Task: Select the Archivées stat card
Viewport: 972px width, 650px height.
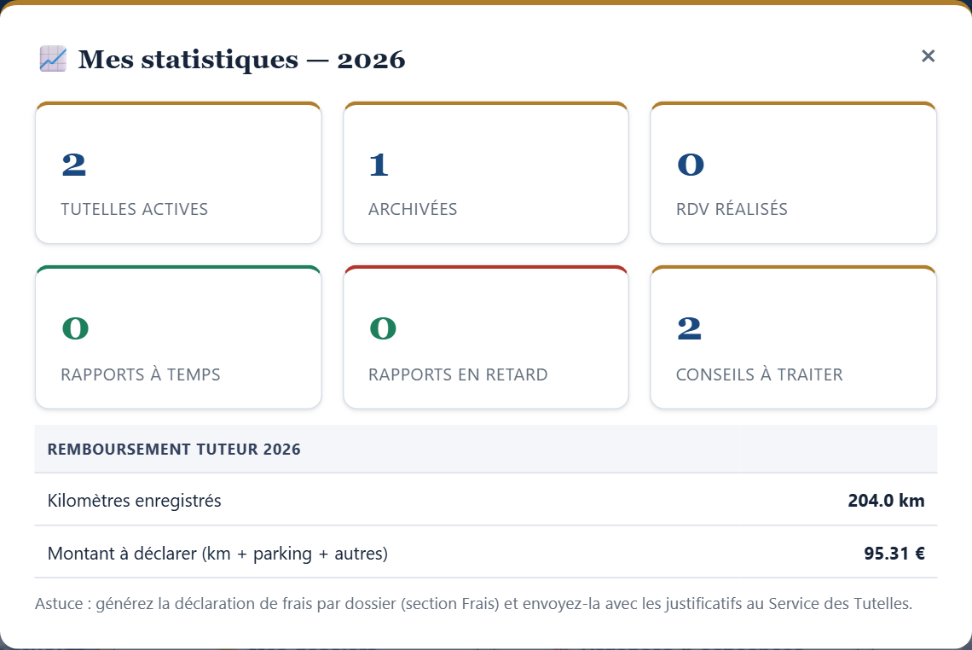Action: [x=486, y=172]
